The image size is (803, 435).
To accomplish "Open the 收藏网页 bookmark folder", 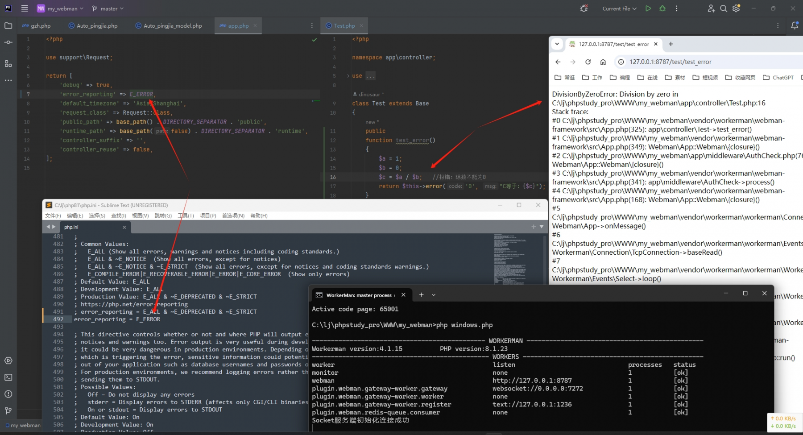I will tap(740, 78).
